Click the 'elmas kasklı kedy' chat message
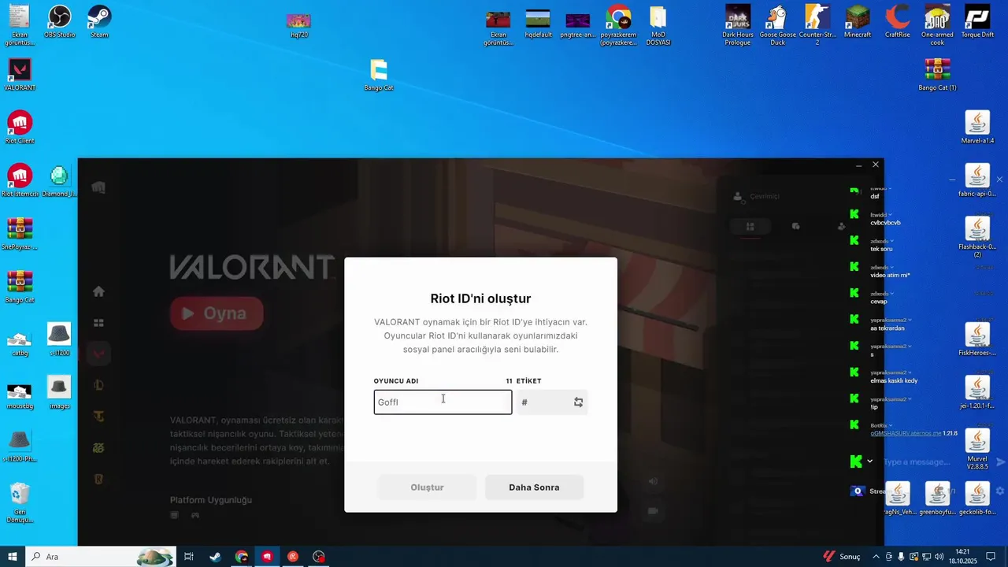1008x567 pixels. (894, 380)
